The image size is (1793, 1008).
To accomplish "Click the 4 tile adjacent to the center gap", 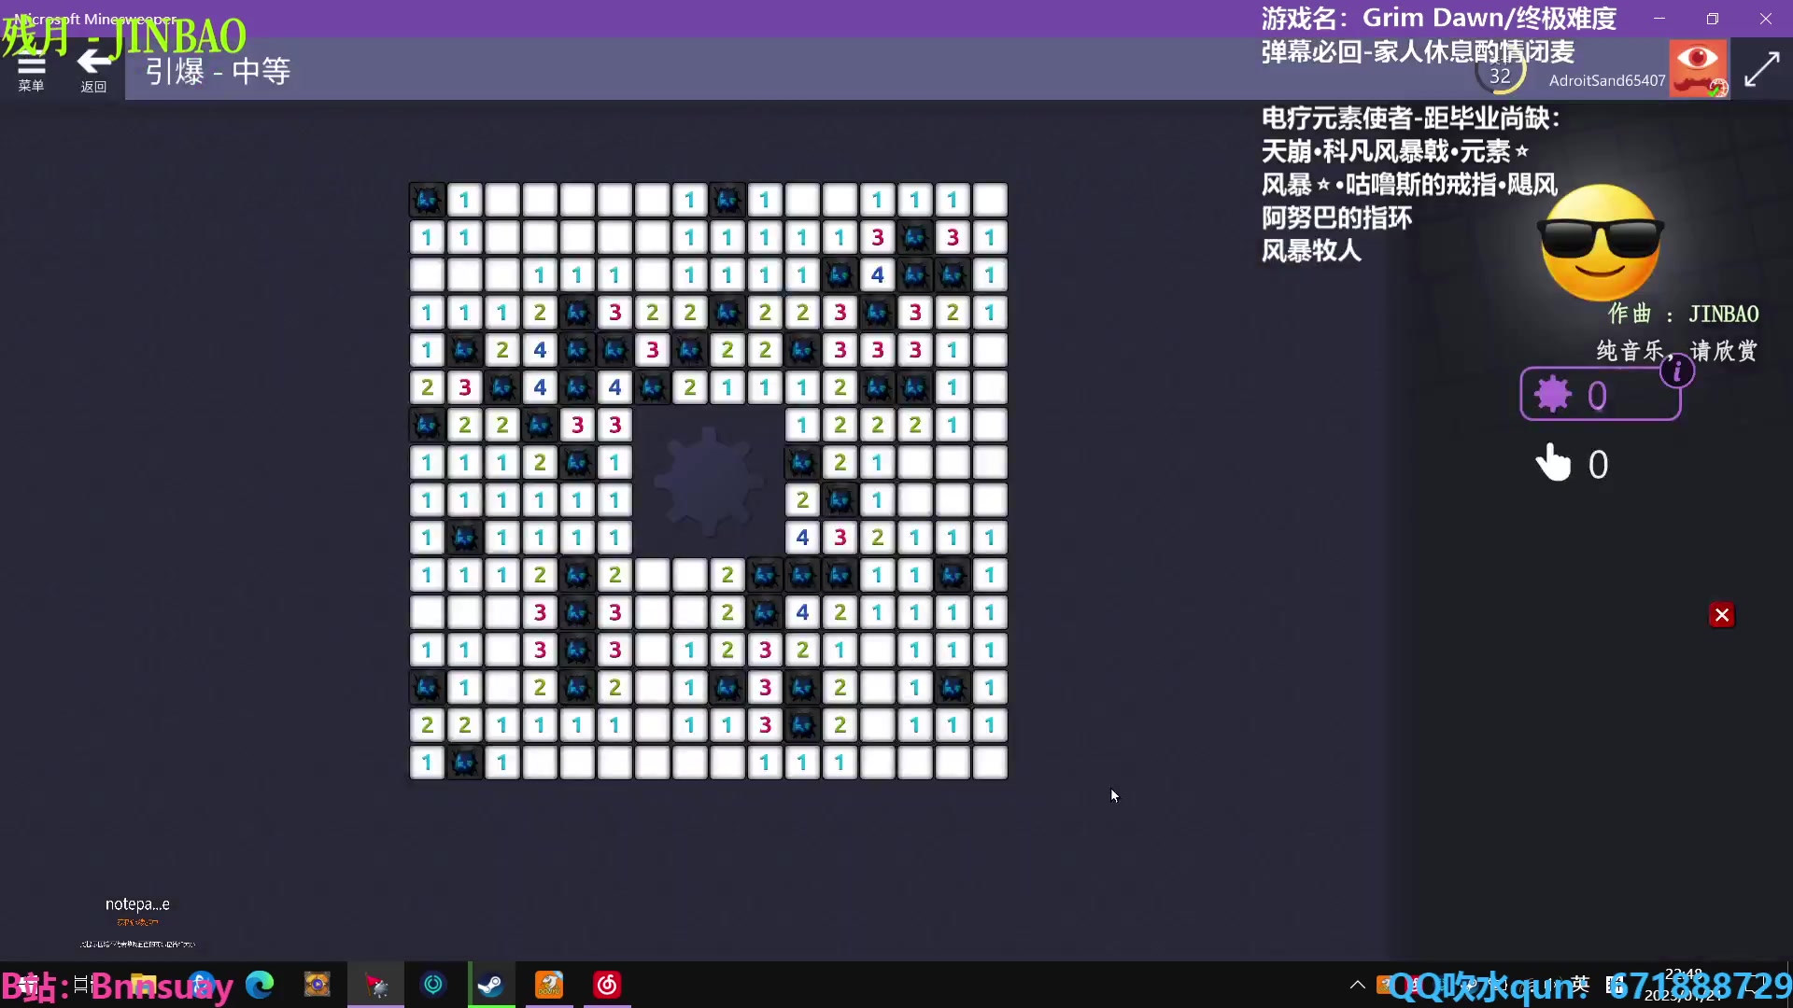I will click(x=802, y=538).
